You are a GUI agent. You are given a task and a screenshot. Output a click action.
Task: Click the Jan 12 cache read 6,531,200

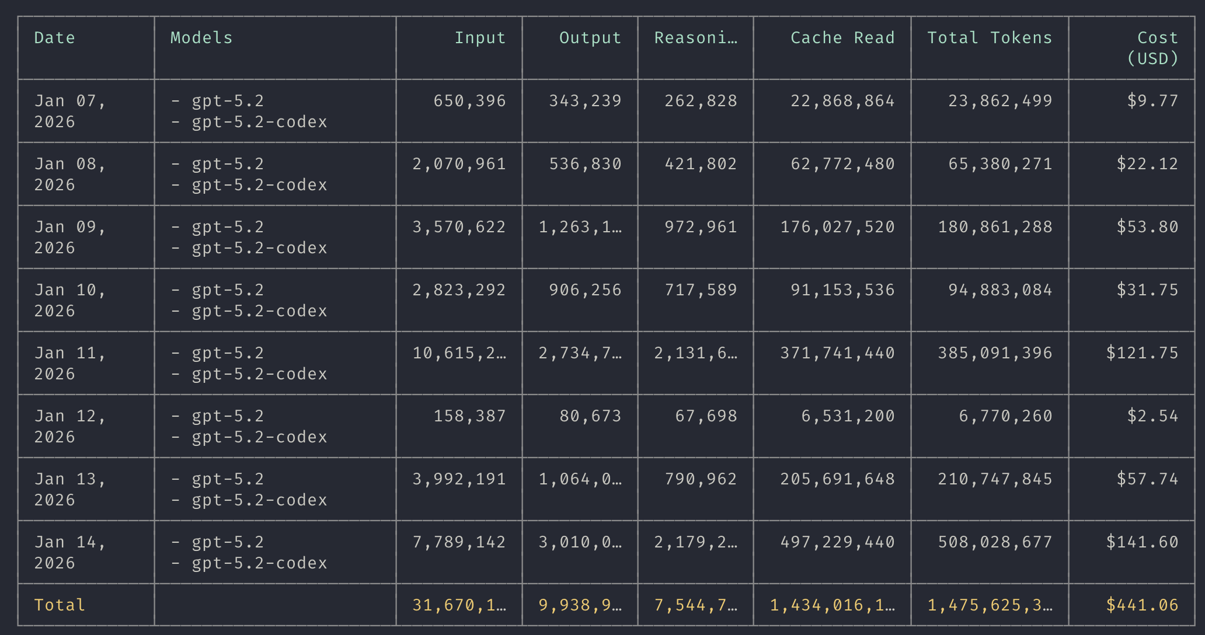click(x=847, y=416)
